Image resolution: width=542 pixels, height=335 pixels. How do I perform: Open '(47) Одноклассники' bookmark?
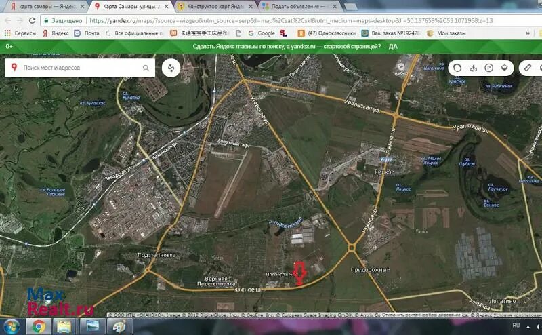(x=327, y=33)
